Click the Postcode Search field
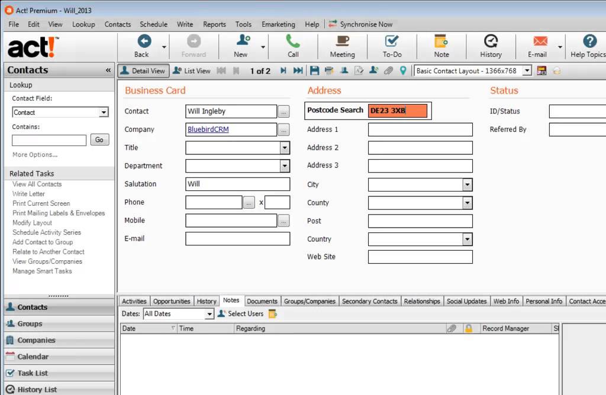This screenshot has height=395, width=606. click(x=398, y=111)
